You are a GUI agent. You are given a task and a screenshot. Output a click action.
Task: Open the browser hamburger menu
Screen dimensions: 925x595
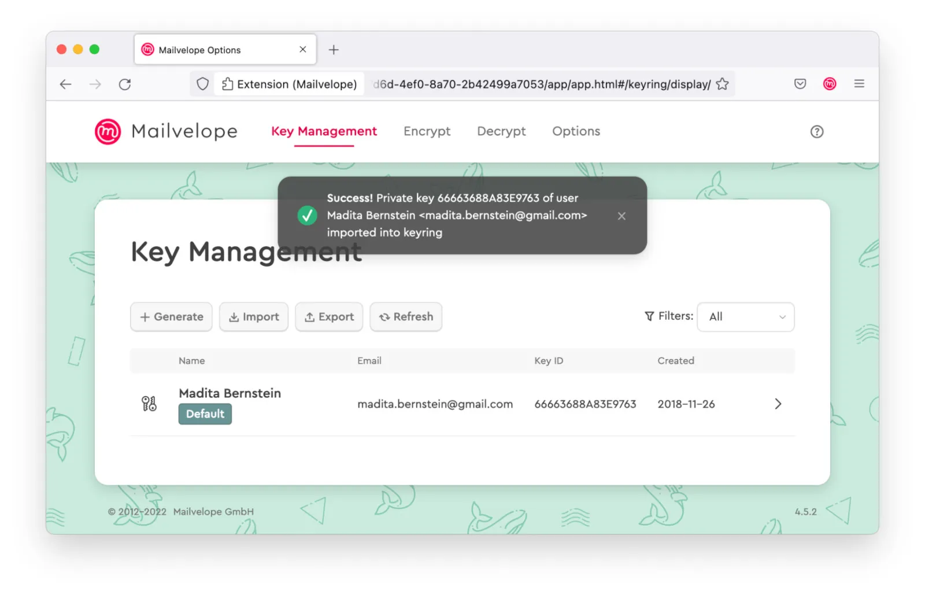859,84
